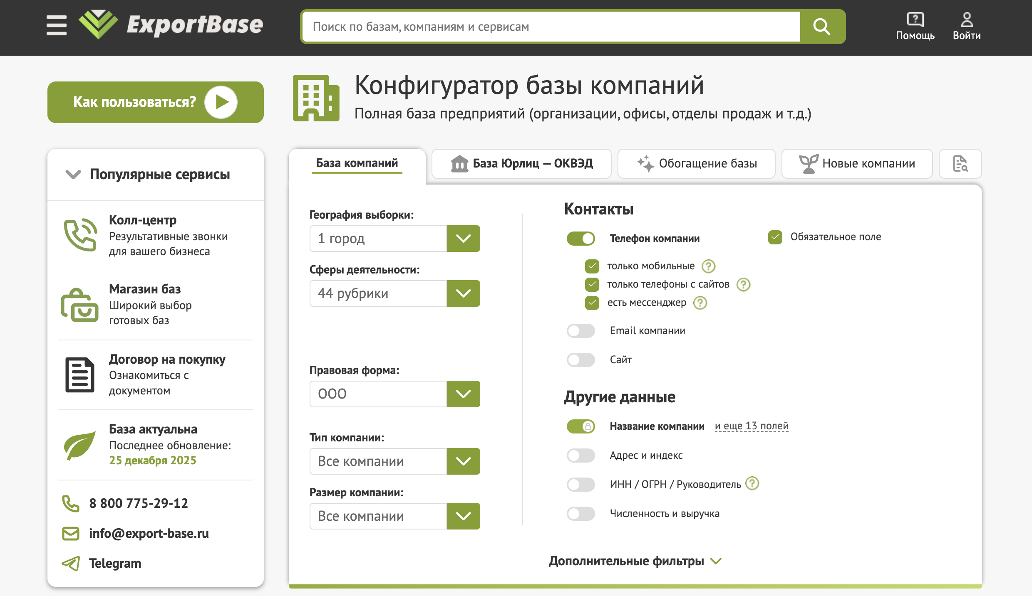Click the и еще 13 полей link
Screen dimensions: 1032x596
click(751, 426)
